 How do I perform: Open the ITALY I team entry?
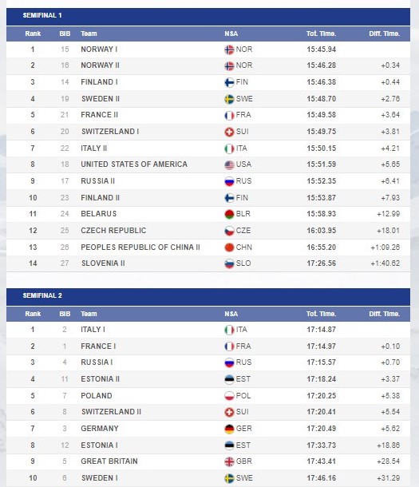[93, 330]
